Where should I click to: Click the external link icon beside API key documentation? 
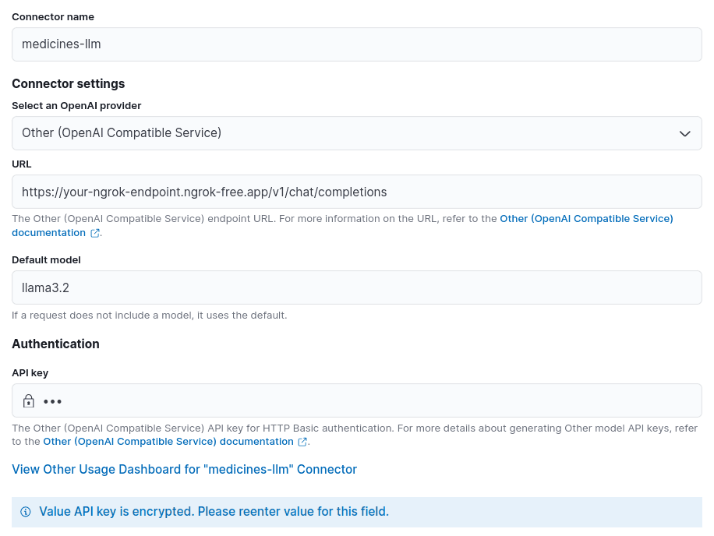[302, 442]
